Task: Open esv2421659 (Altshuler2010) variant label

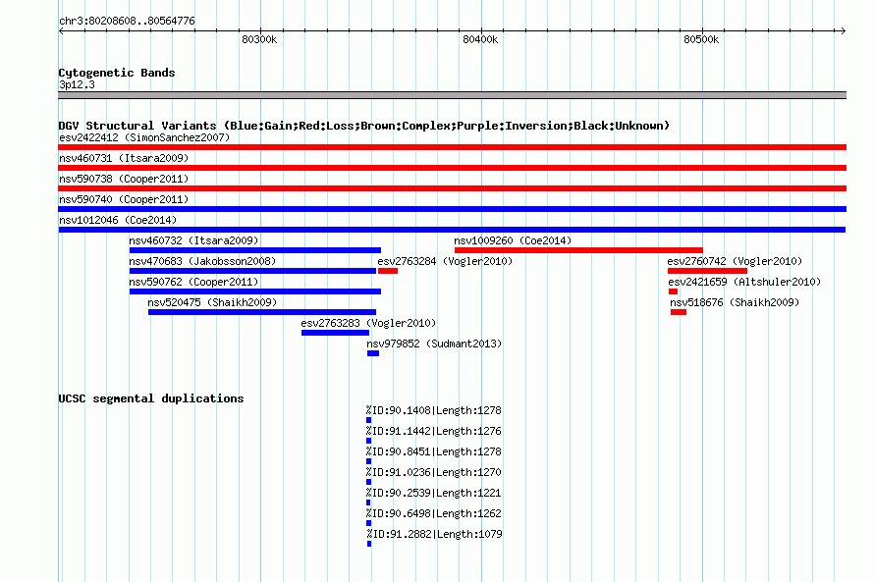Action: tap(744, 282)
